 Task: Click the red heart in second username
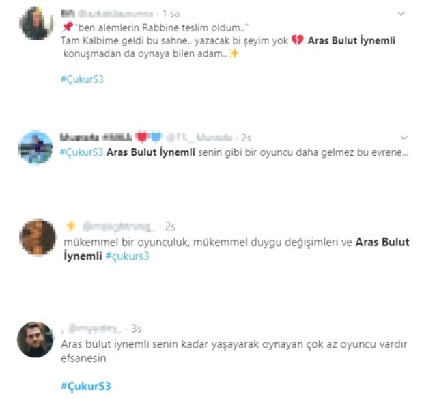[x=141, y=137]
